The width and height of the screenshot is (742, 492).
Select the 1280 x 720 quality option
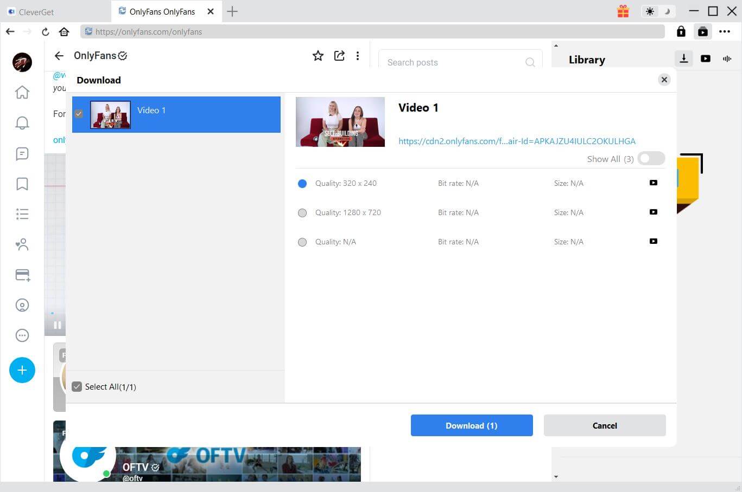(302, 213)
